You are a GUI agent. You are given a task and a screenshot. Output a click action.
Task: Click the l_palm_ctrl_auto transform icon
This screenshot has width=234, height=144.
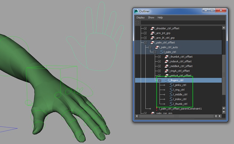(x=157, y=47)
